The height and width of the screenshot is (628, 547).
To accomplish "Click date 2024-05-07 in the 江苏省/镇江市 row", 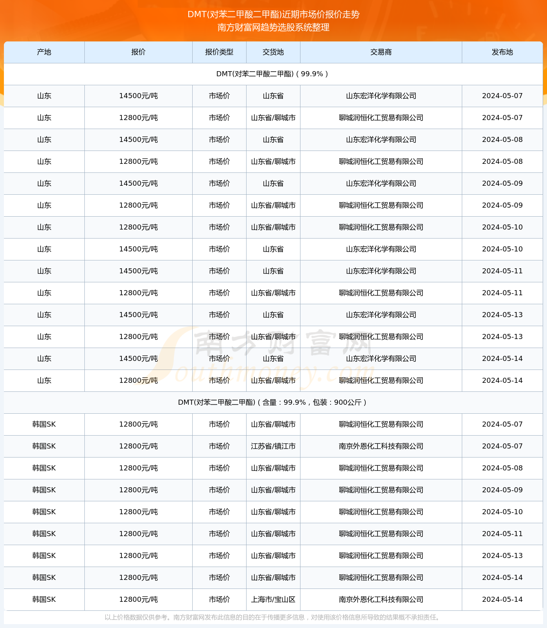I will 502,446.
